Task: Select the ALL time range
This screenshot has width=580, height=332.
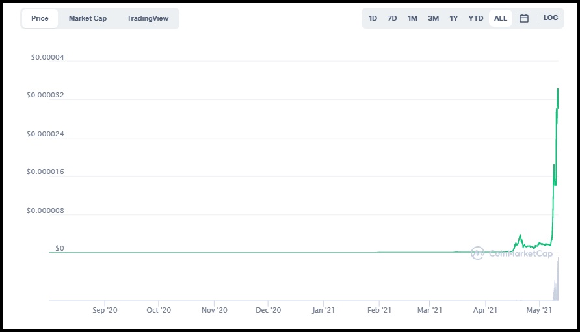Action: [x=501, y=18]
